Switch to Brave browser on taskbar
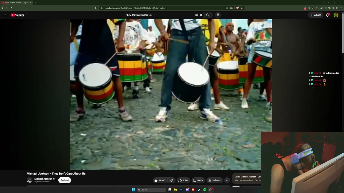This screenshot has height=193, width=344. (193, 190)
